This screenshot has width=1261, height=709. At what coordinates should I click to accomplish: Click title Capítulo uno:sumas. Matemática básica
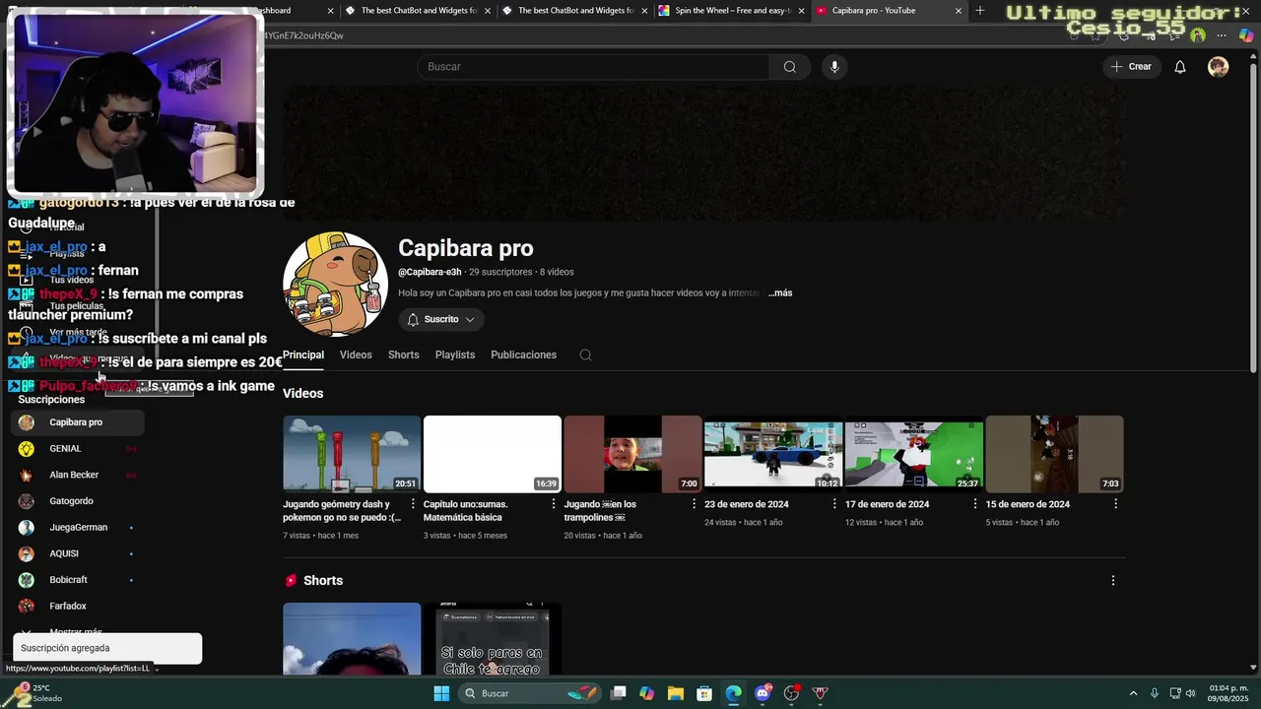click(x=466, y=510)
